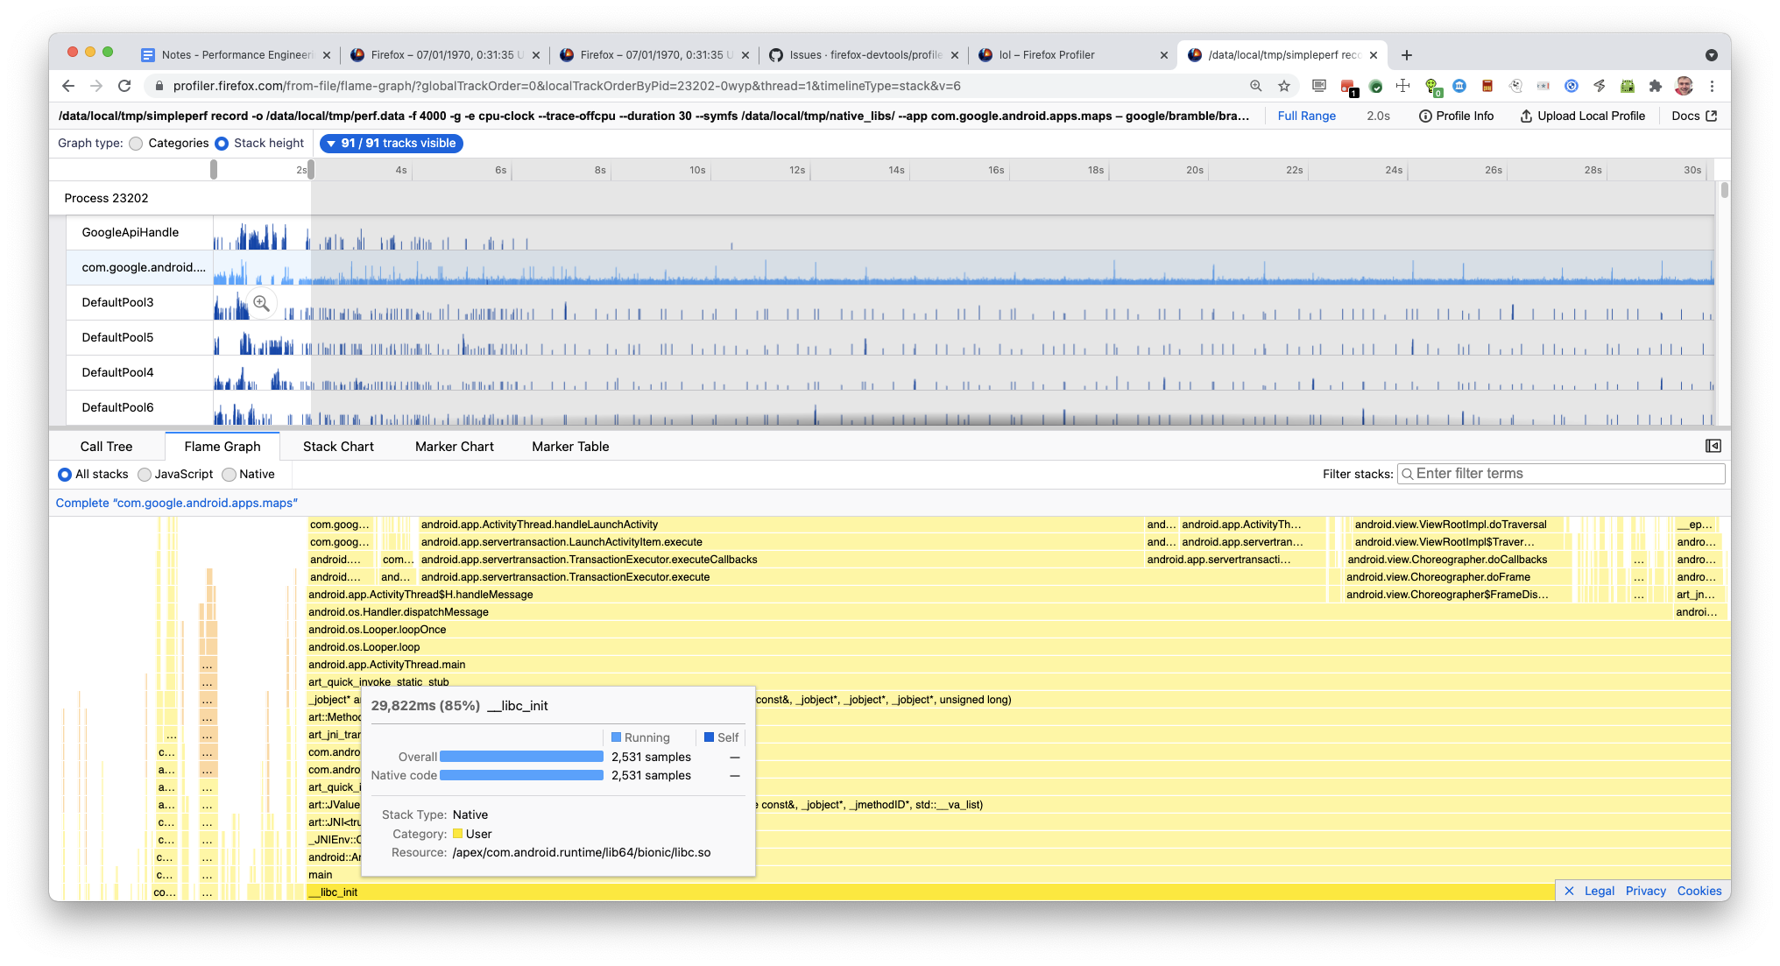Open the Marker Chart tab

coord(454,447)
